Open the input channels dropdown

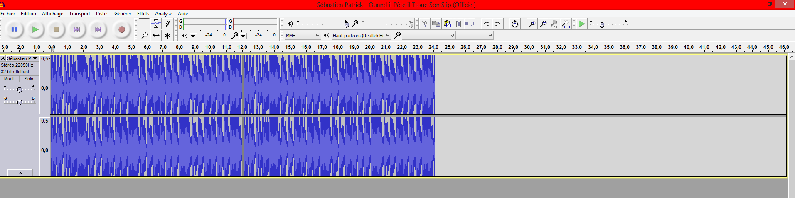click(475, 36)
